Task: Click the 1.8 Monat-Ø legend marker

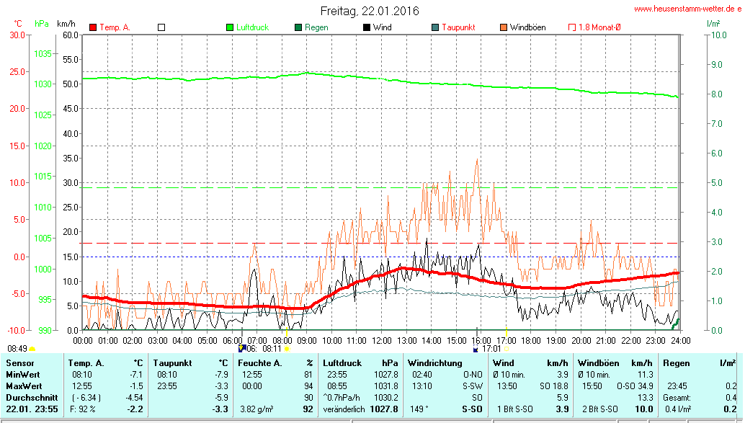Action: tap(572, 27)
